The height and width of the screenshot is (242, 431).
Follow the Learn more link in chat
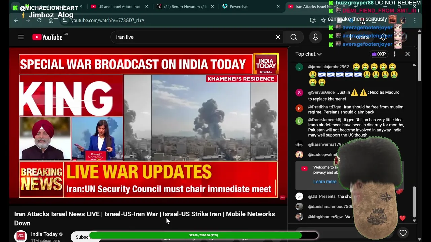pyautogui.click(x=325, y=182)
